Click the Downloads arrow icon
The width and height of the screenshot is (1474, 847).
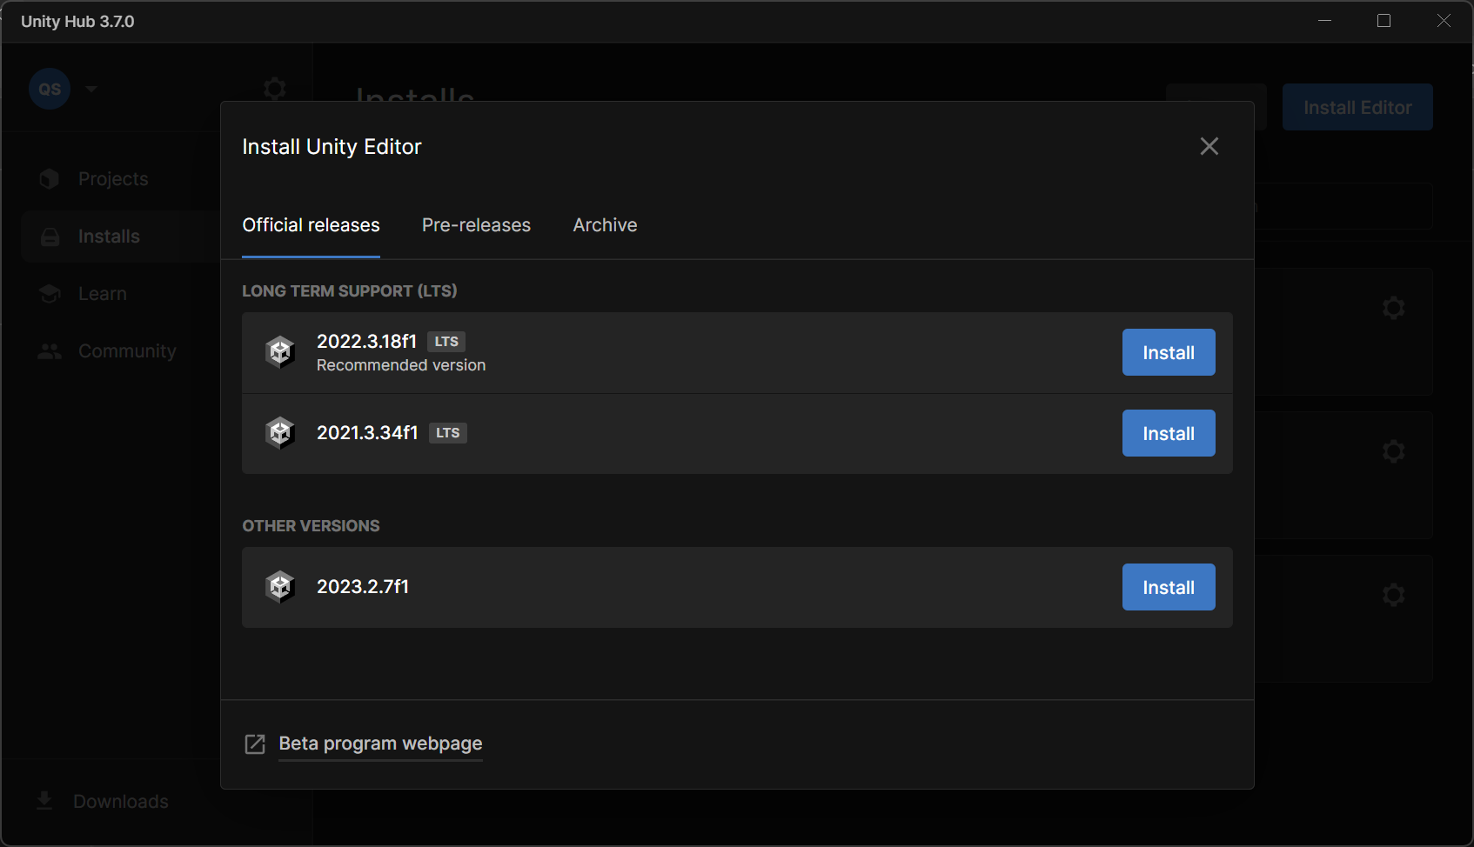tap(44, 801)
